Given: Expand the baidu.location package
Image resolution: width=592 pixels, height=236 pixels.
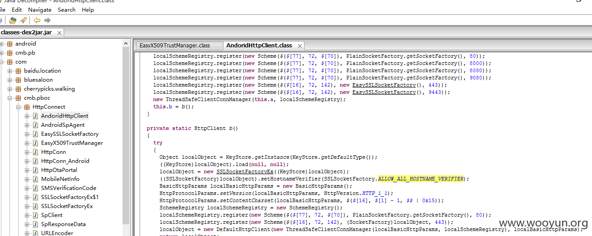Looking at the screenshot, I should [x=10, y=71].
